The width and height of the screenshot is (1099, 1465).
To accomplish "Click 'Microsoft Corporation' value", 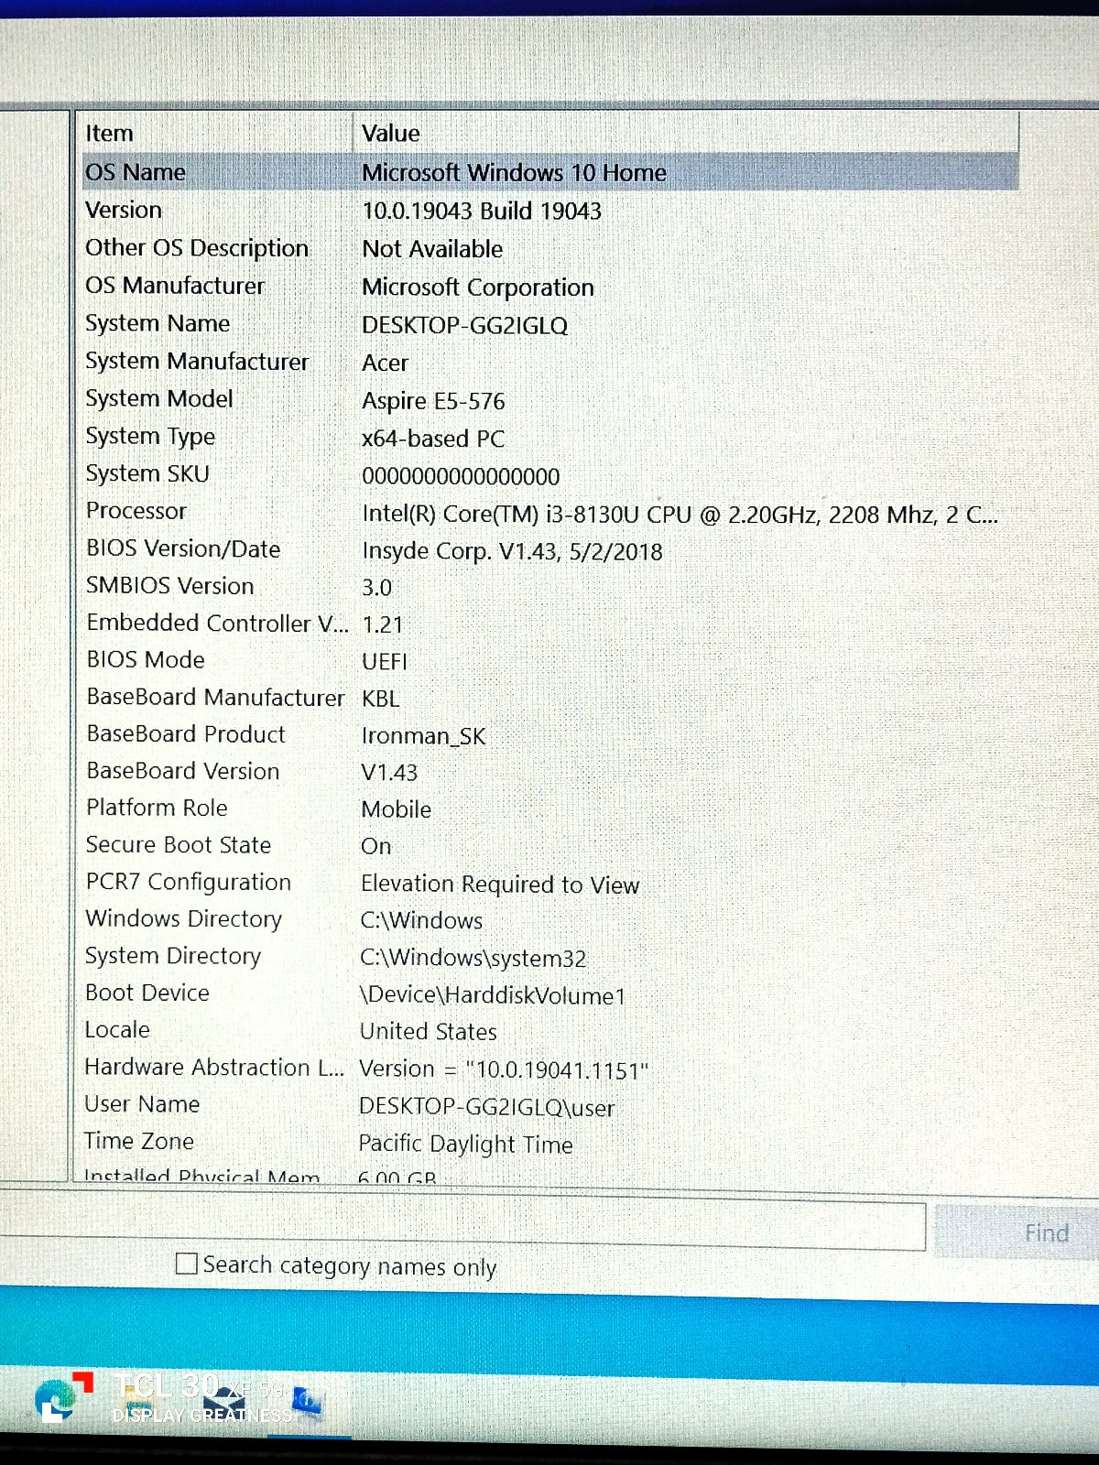I will 478,288.
